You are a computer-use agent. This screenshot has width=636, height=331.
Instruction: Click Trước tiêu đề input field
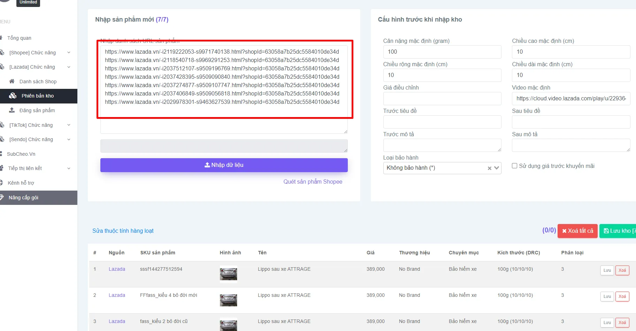tap(442, 122)
